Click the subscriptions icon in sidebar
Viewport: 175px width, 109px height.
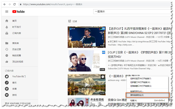pyautogui.click(x=7, y=33)
